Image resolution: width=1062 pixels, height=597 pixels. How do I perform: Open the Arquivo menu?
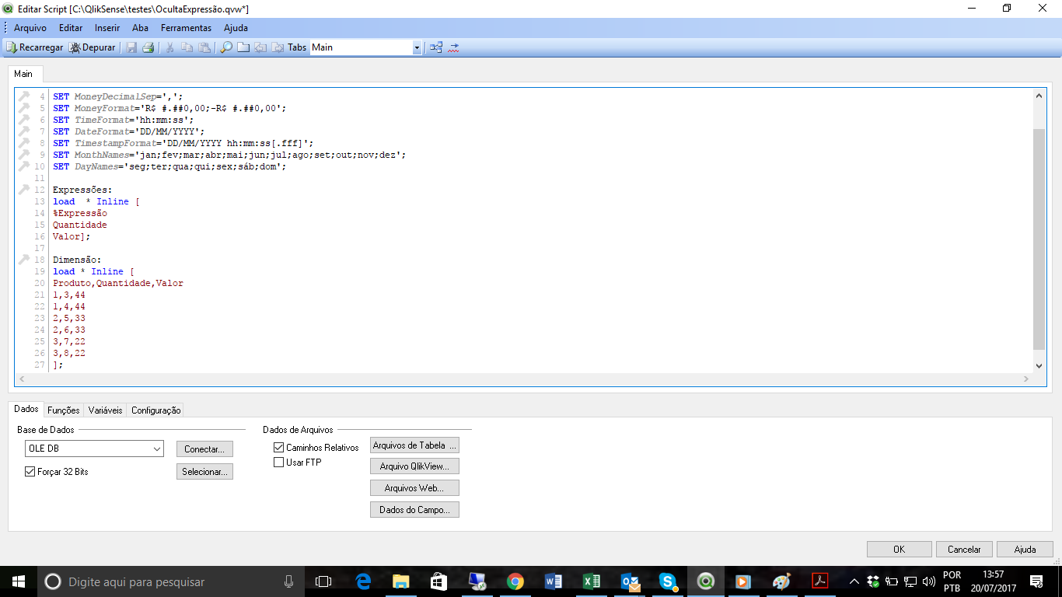30,28
